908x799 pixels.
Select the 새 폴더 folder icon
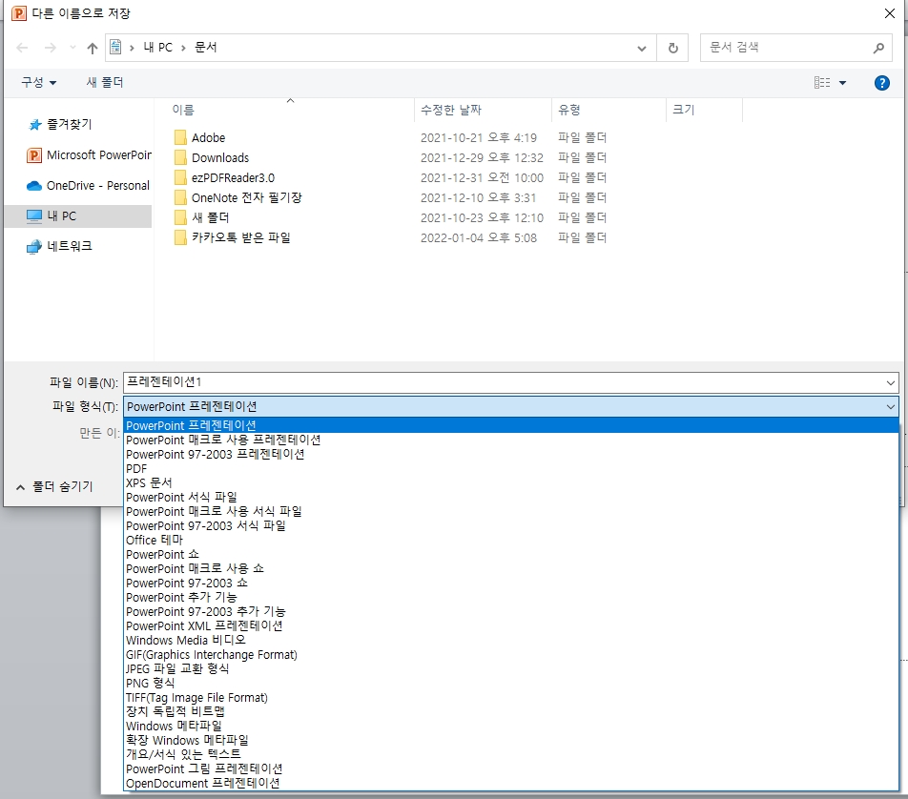coord(180,217)
